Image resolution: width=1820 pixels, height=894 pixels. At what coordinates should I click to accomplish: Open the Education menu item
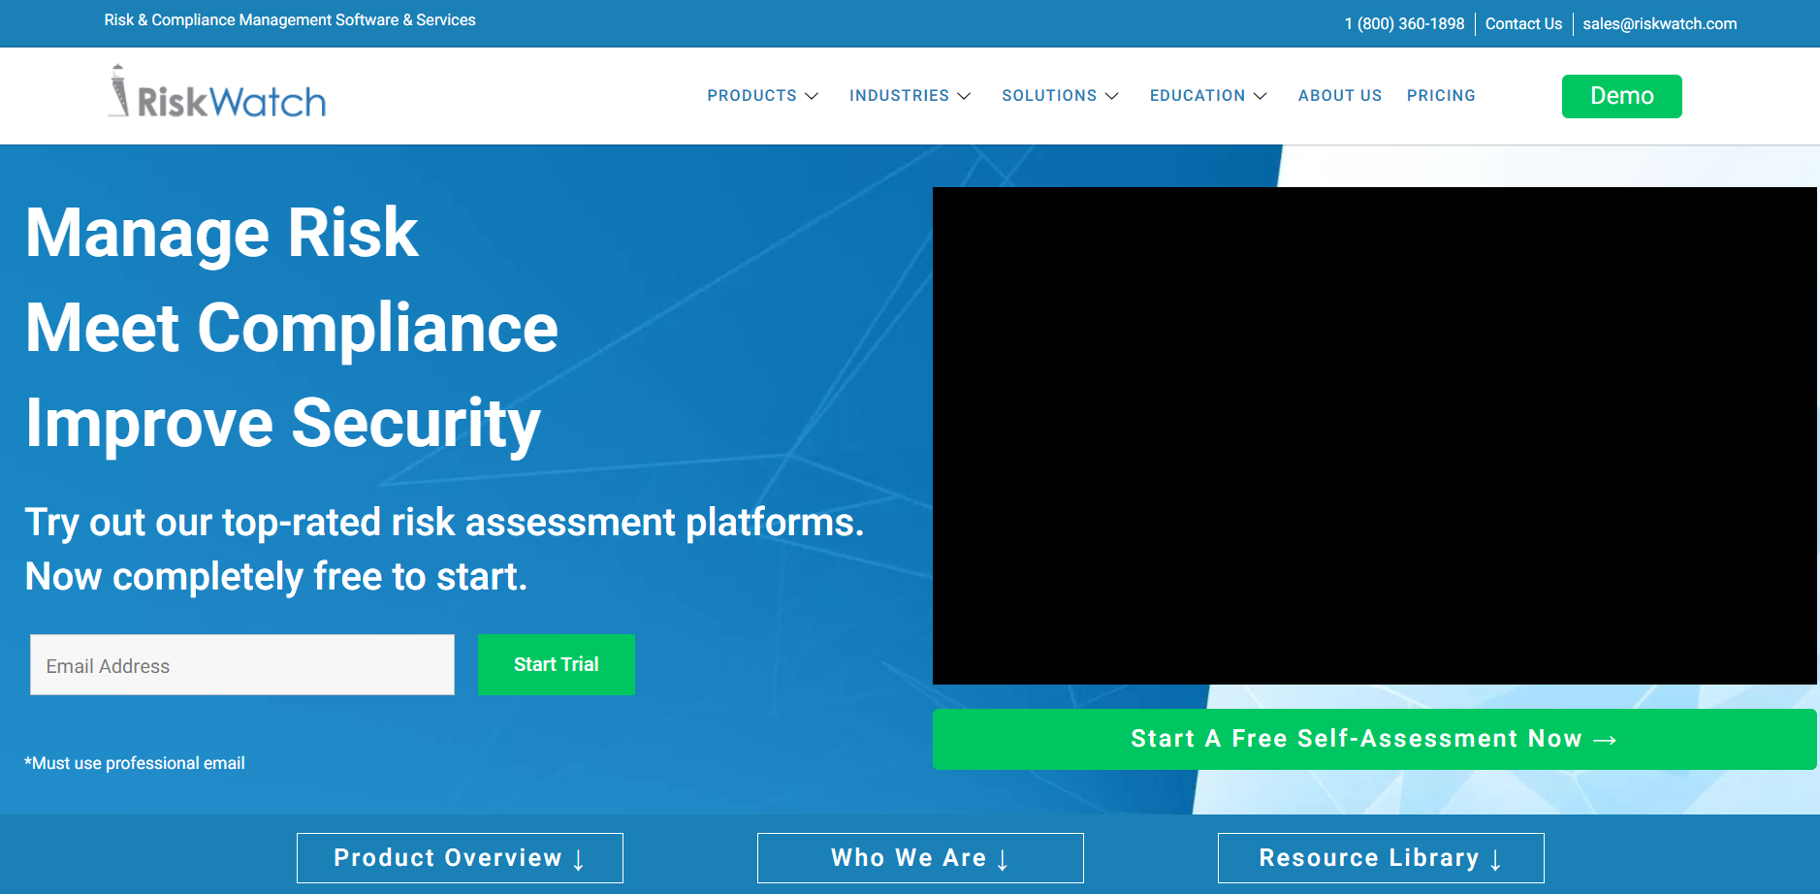(1197, 96)
